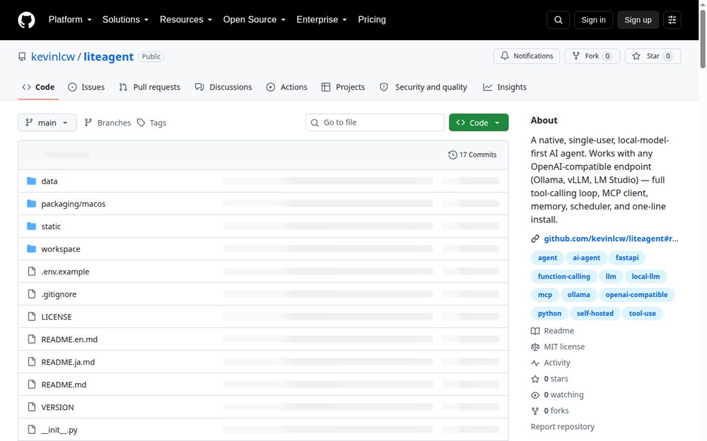The height and width of the screenshot is (441, 707).
Task: Star the liteagent repository
Action: pyautogui.click(x=653, y=56)
